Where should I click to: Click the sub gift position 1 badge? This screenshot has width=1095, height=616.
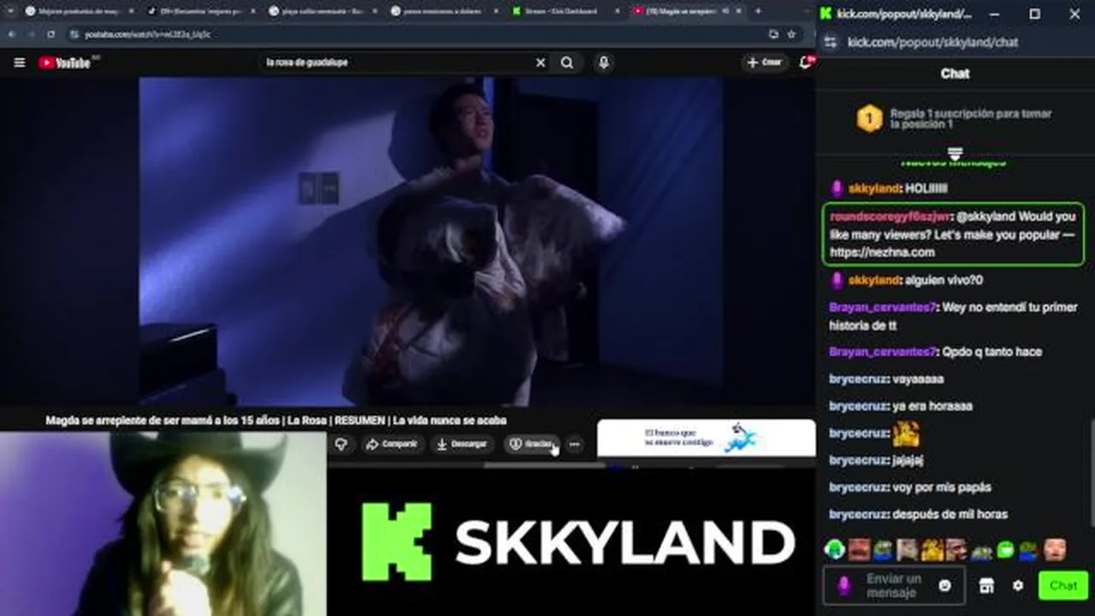click(x=869, y=119)
